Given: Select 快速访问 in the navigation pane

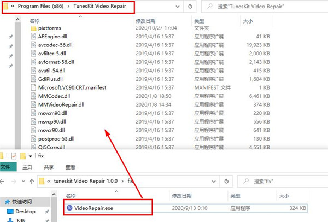Looking at the screenshot, I should 22,202.
